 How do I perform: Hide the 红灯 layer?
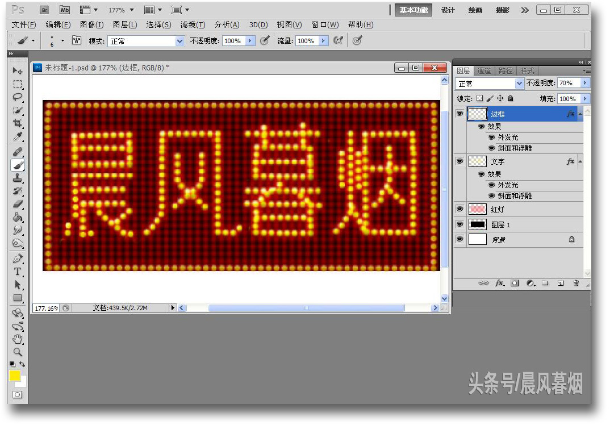pyautogui.click(x=460, y=209)
